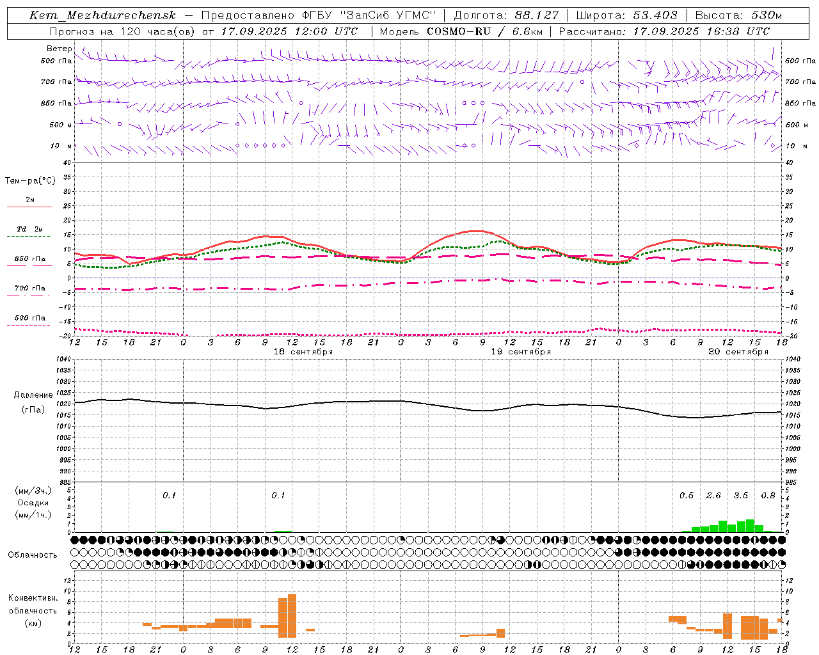Click the "Тем-ра(°C)" temperature panel label
This screenshot has height=655, width=819.
point(30,181)
